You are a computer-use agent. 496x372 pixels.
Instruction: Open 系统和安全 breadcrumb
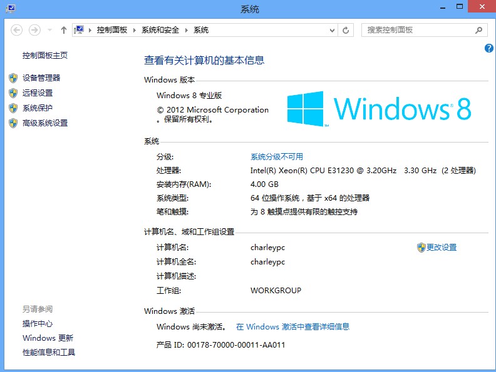point(160,30)
